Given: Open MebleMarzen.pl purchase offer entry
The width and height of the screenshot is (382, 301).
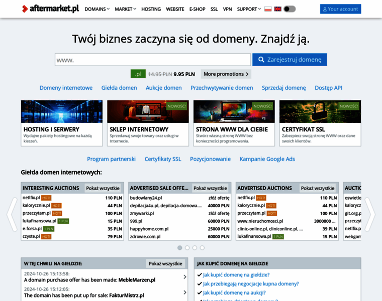Looking at the screenshot, I should 105,277.
